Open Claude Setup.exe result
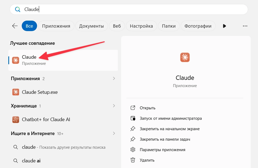The width and height of the screenshot is (258, 168). pyautogui.click(x=63, y=92)
